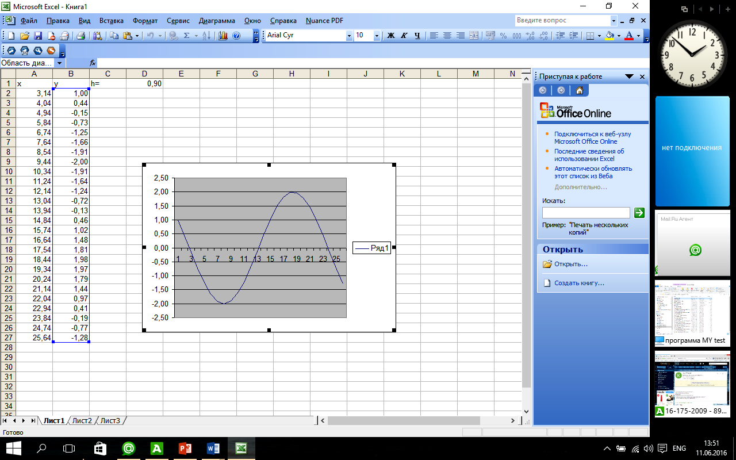Open Word from the Windows taskbar
The image size is (736, 460).
pyautogui.click(x=213, y=448)
